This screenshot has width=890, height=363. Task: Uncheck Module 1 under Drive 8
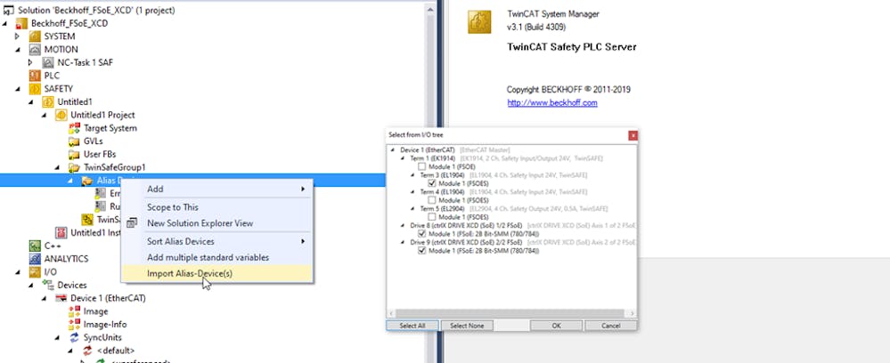pos(421,234)
